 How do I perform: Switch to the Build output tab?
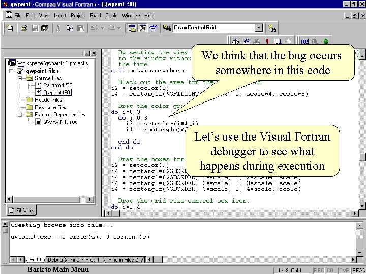coord(35,260)
